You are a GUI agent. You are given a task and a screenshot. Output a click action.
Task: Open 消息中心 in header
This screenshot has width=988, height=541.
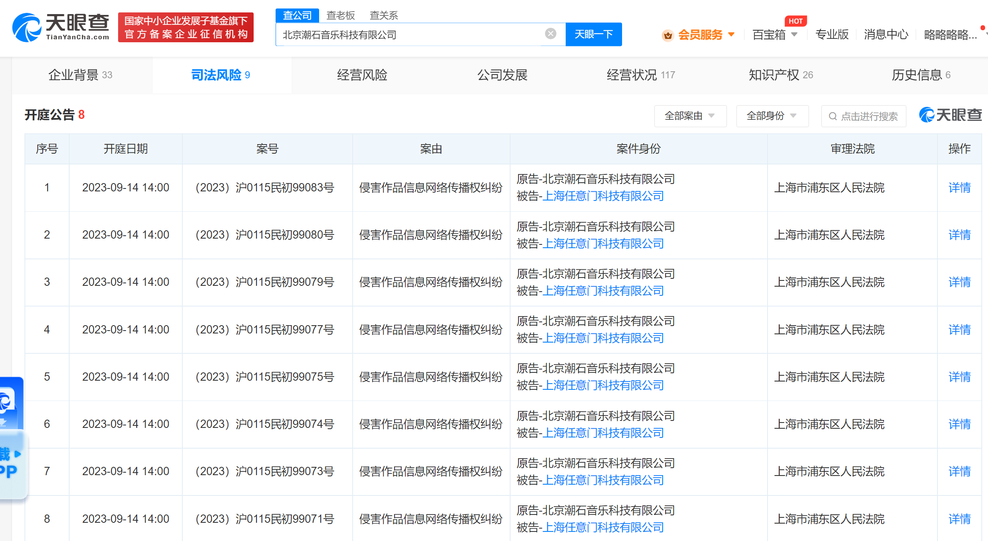[886, 34]
